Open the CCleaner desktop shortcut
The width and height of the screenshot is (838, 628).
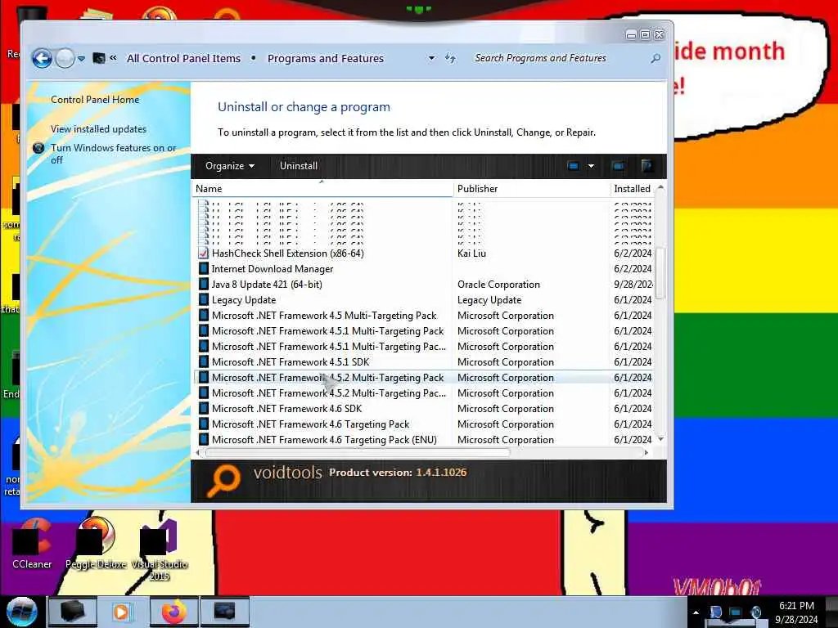(32, 543)
